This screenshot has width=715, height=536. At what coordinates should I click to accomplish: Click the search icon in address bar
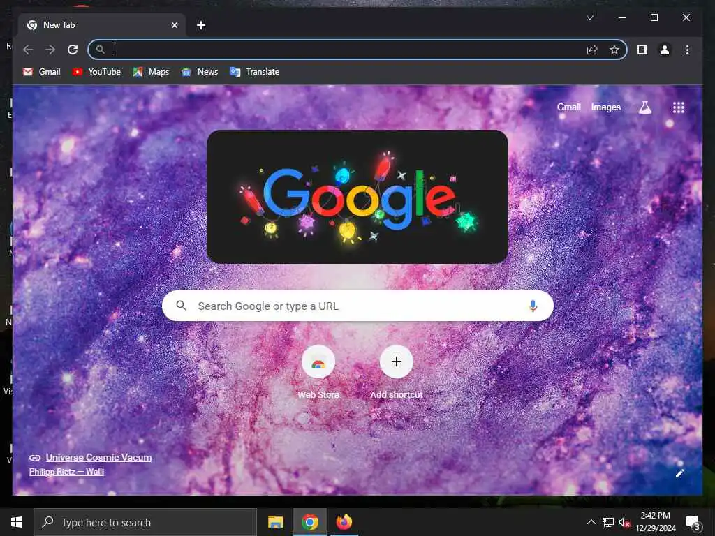pos(101,50)
